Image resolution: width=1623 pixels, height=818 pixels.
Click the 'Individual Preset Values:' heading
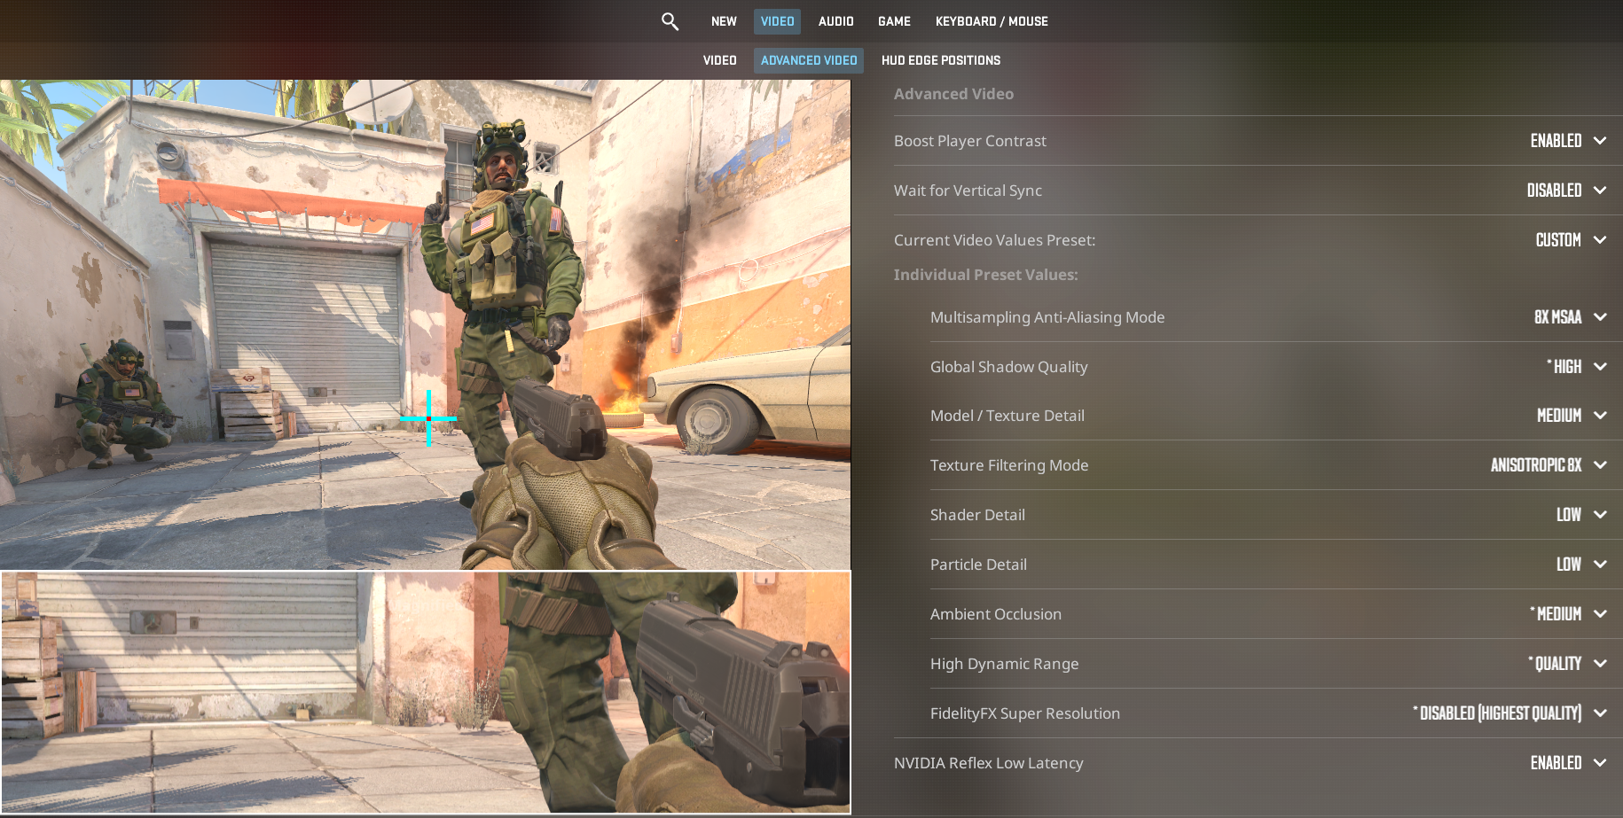pyautogui.click(x=985, y=275)
